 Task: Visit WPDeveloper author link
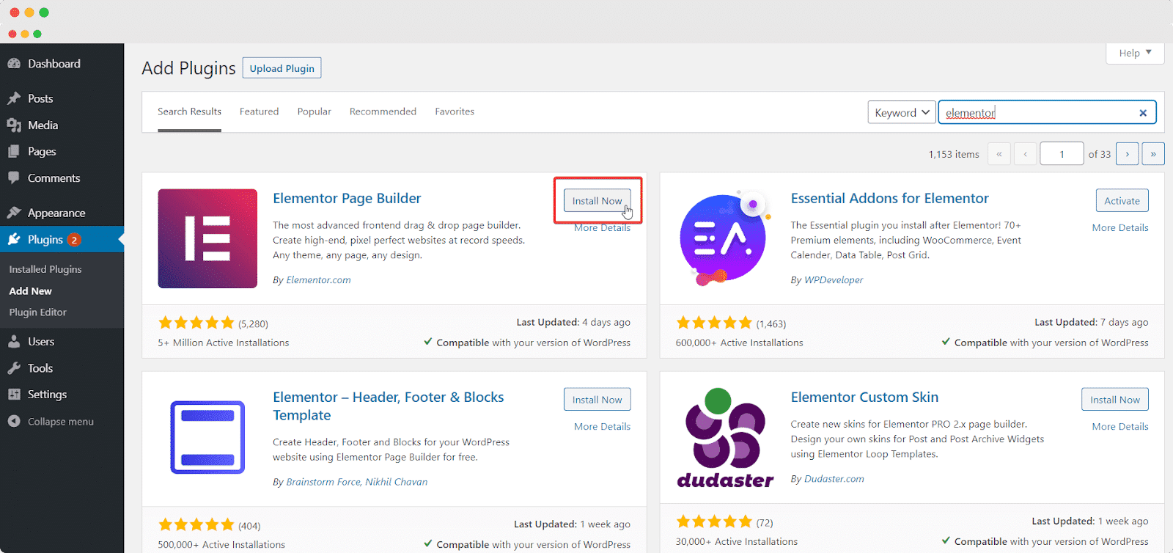[x=834, y=280]
